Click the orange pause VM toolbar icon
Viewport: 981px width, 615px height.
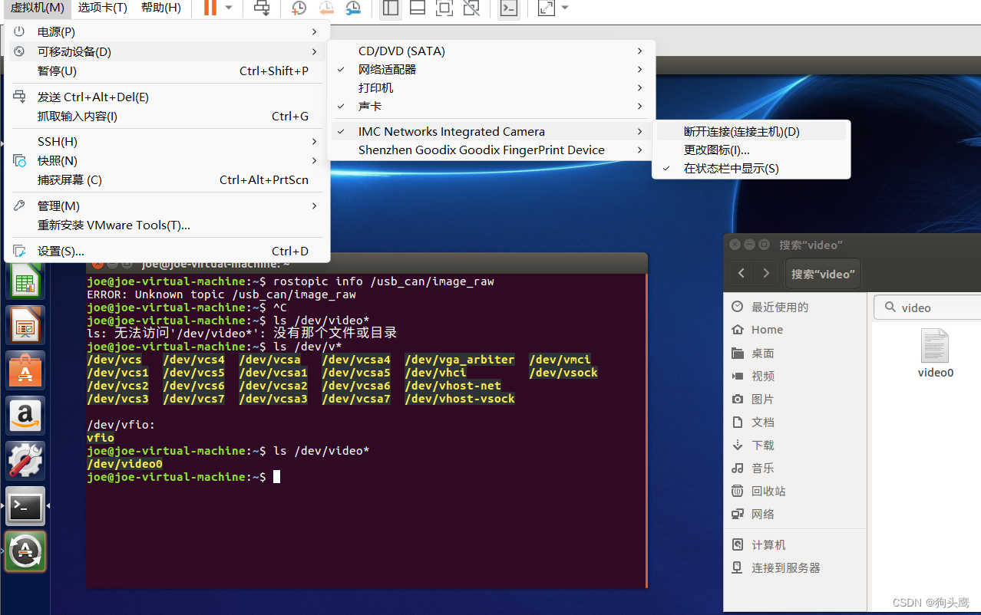(x=210, y=8)
